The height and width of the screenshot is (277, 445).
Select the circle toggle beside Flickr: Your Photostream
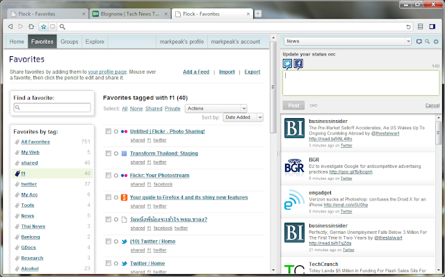116,176
